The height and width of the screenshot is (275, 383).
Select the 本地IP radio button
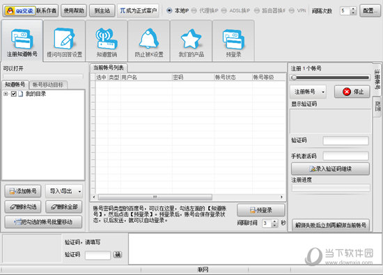click(x=169, y=10)
